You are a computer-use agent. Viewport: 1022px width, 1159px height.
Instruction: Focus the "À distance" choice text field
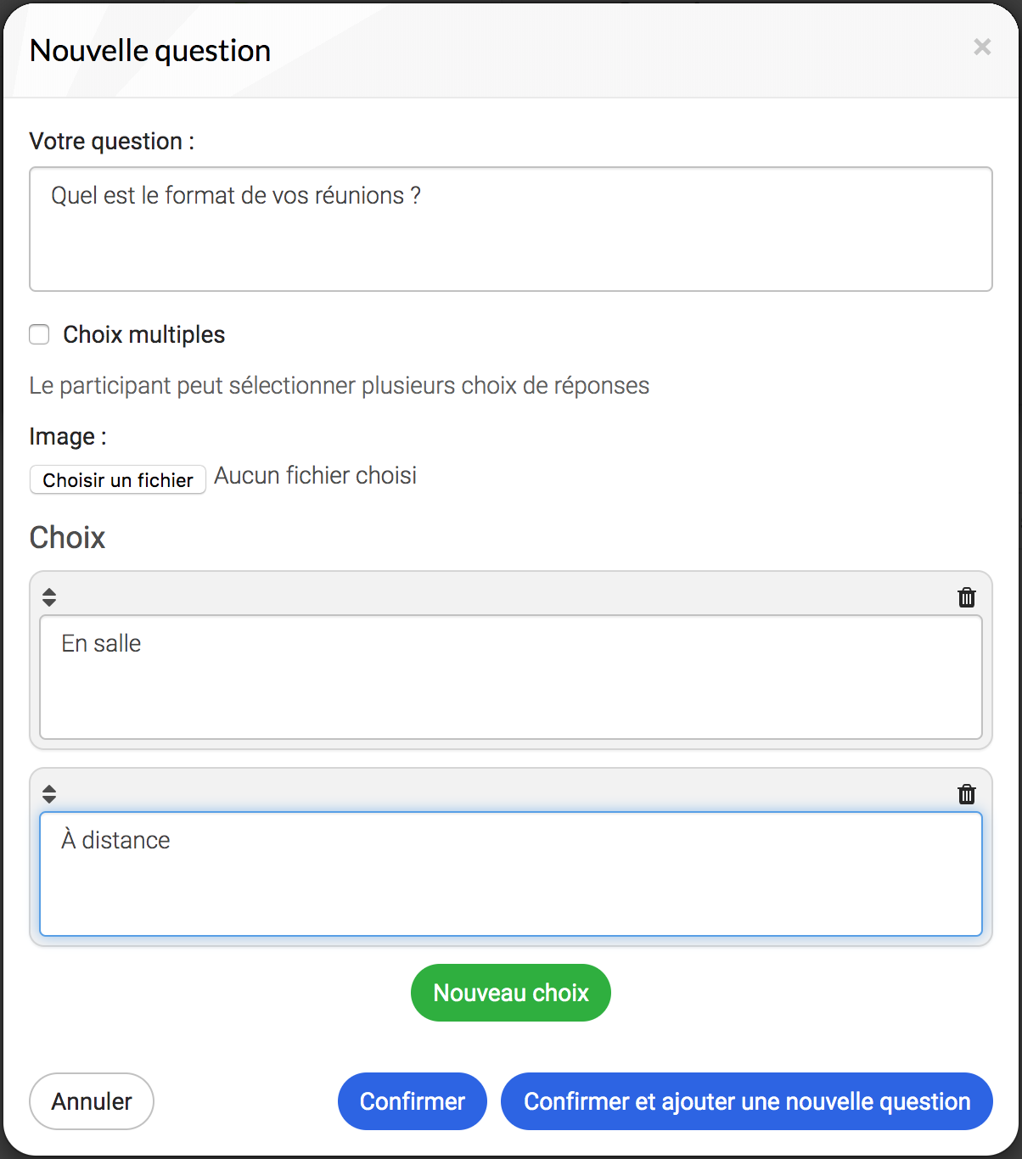(511, 874)
